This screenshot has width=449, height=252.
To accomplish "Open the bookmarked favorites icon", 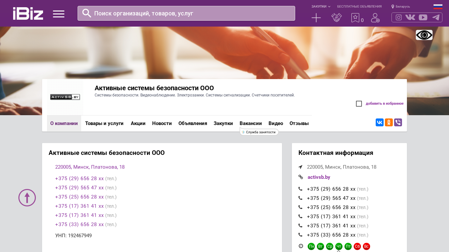I will click(x=355, y=18).
